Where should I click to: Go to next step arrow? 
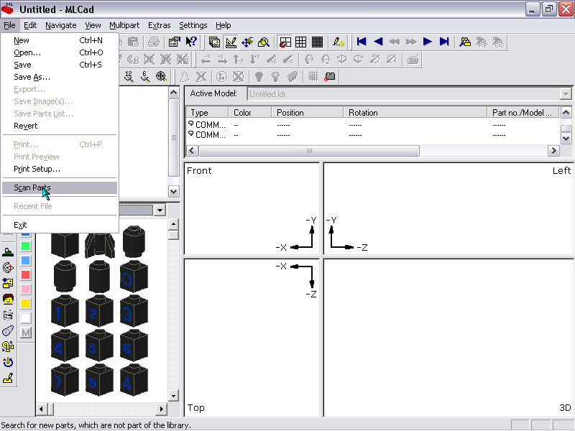[428, 42]
